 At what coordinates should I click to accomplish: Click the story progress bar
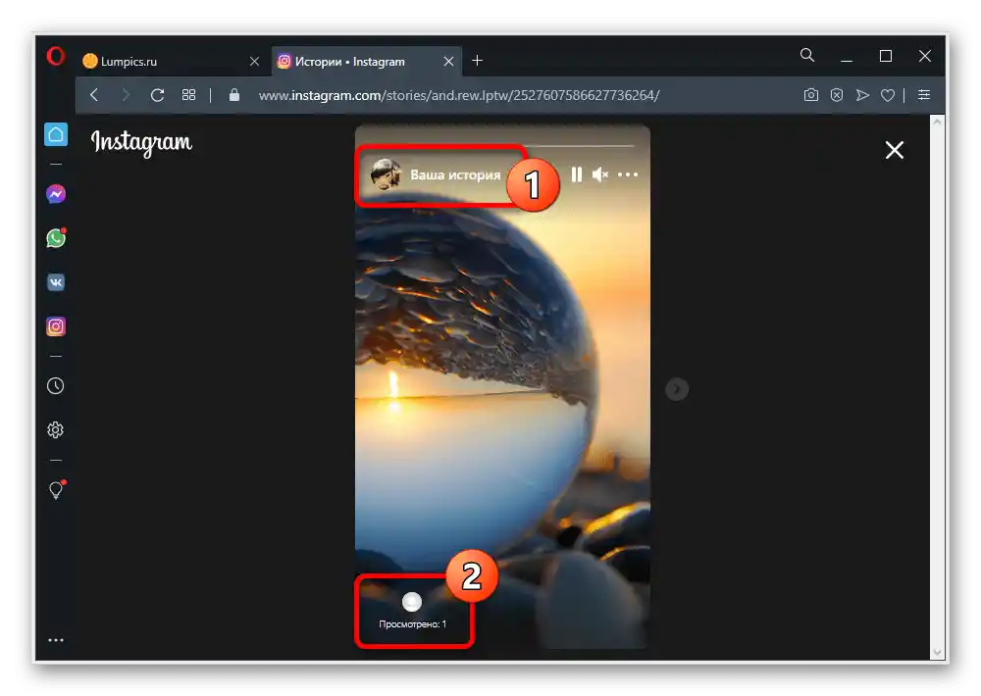501,146
